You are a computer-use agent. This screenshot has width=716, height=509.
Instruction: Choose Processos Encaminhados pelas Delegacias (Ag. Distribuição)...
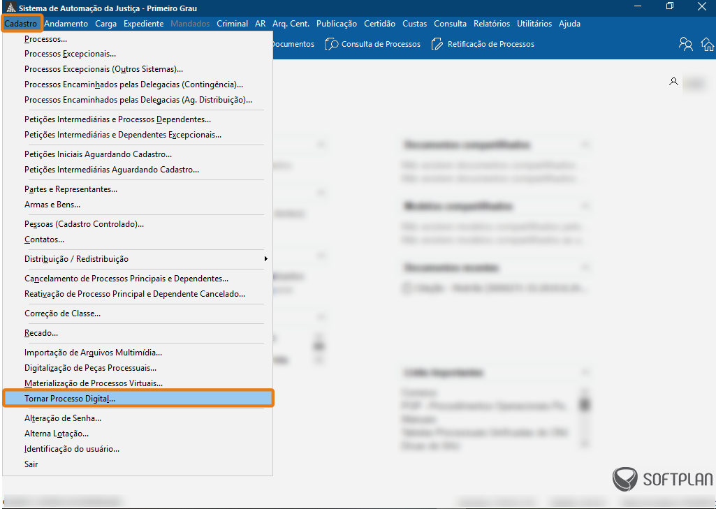click(x=138, y=100)
